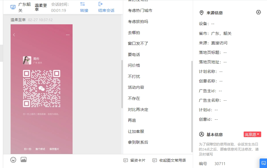
Task: Open the WeChat QR code image thumbnail
Action: point(42,89)
